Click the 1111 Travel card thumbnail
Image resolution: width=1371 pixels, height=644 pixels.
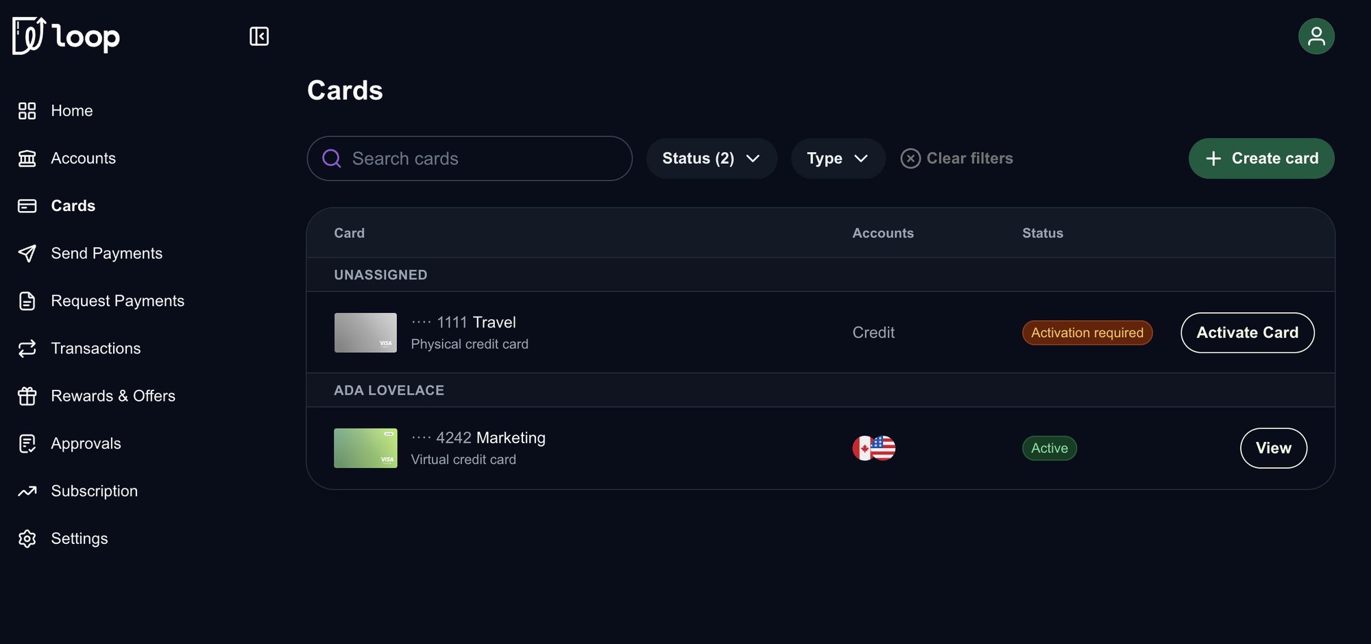pos(365,333)
